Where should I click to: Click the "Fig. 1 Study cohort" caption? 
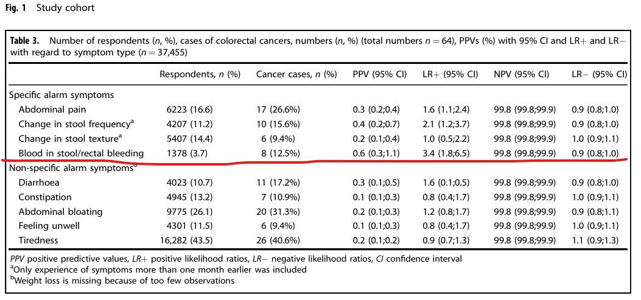(x=50, y=9)
